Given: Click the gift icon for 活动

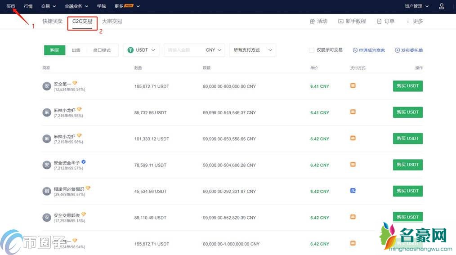Looking at the screenshot, I should coord(312,21).
